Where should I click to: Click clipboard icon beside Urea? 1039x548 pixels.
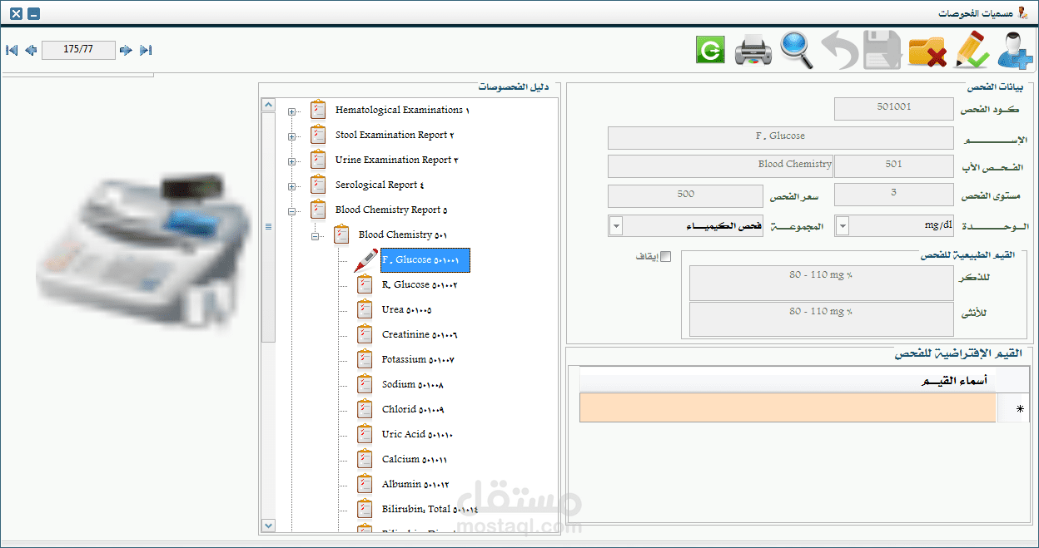[x=365, y=309]
